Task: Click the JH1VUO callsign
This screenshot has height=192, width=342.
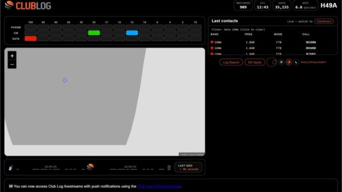Action: click(310, 48)
